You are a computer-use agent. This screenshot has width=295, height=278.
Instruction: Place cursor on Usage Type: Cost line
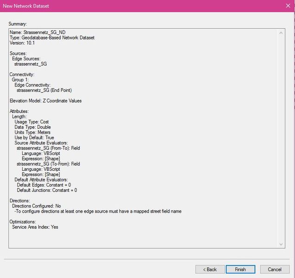click(32, 122)
